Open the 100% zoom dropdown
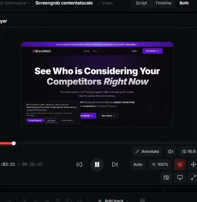 [x=160, y=164]
